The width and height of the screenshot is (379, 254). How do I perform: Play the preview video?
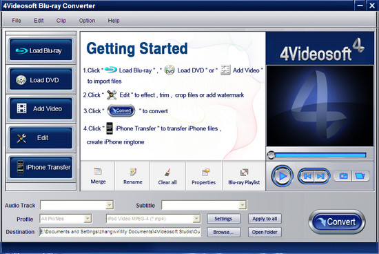(x=282, y=176)
